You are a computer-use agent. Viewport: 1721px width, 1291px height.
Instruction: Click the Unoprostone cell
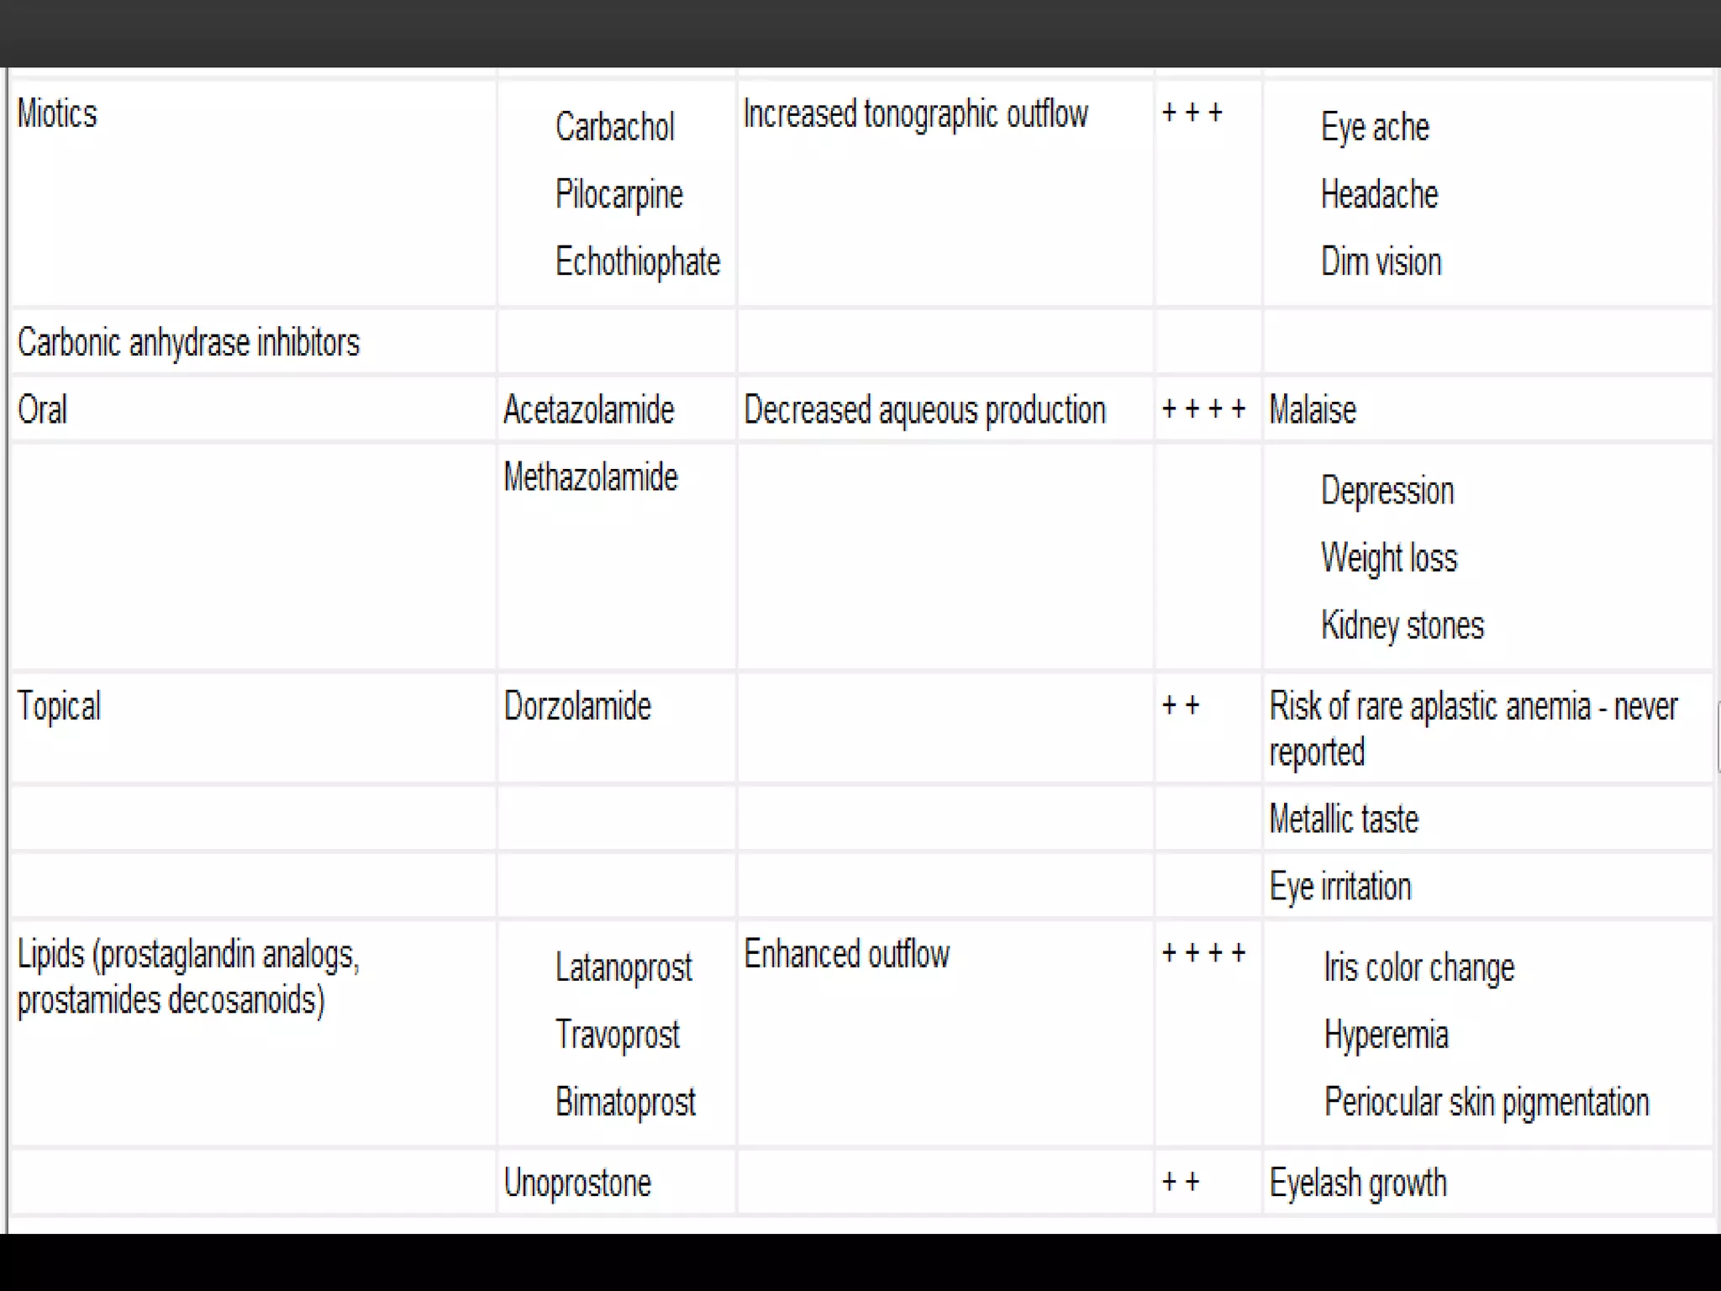[616, 1183]
